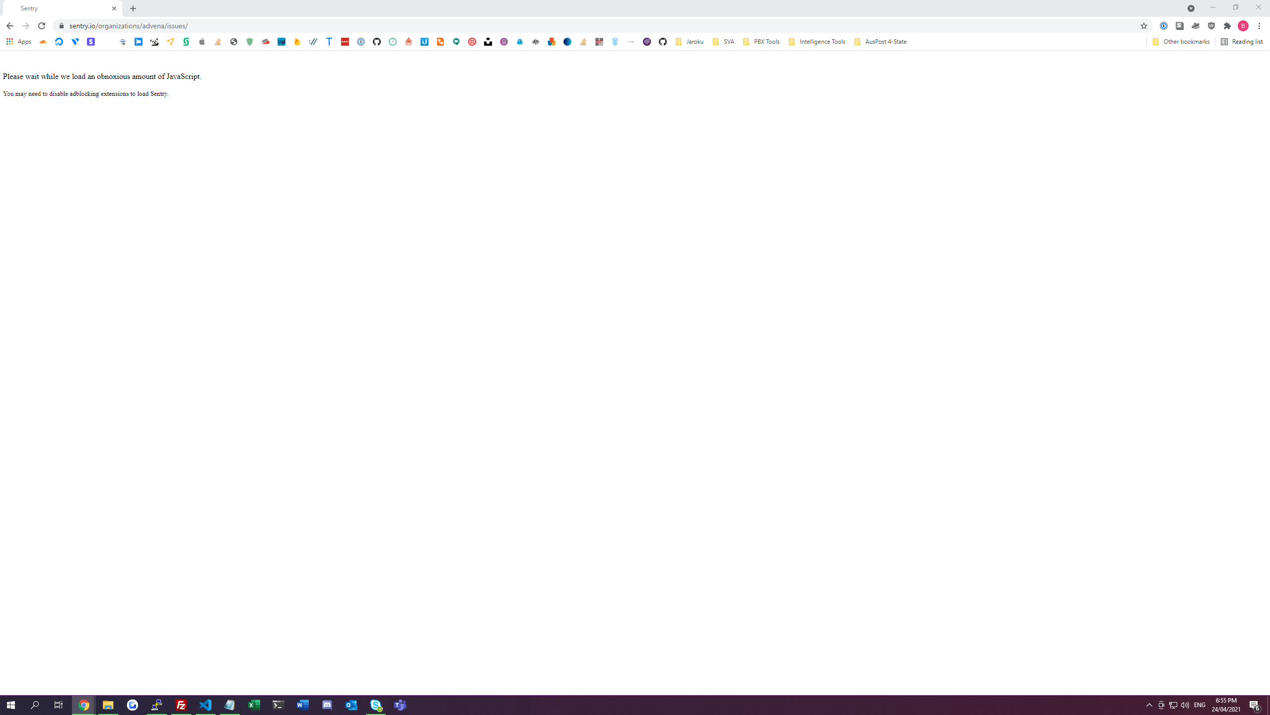Open the Chrome three-dot menu
The image size is (1270, 715).
pos(1260,26)
